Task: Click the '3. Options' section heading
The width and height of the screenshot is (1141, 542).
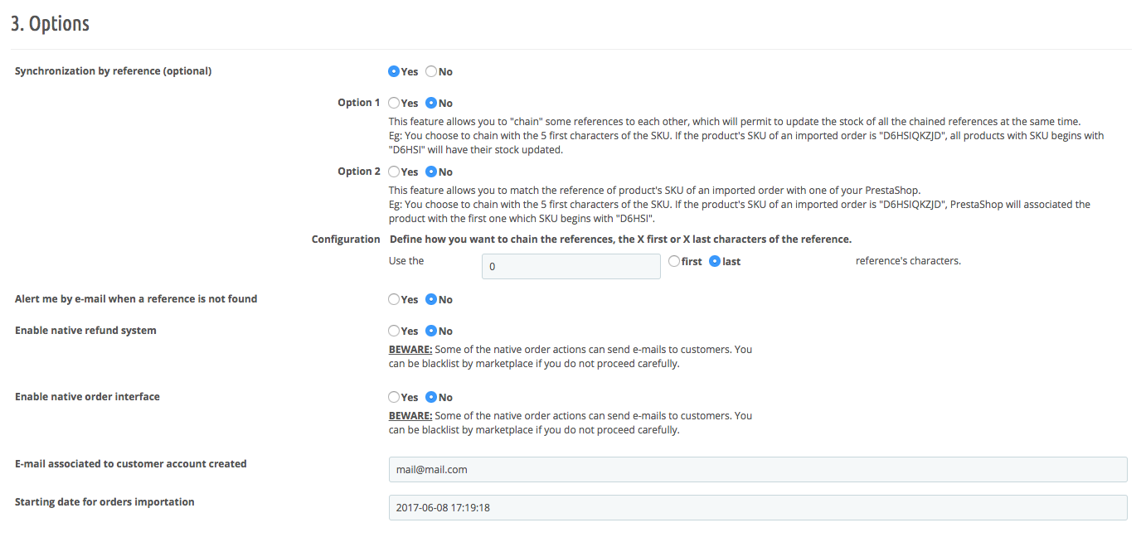Action: click(x=50, y=24)
